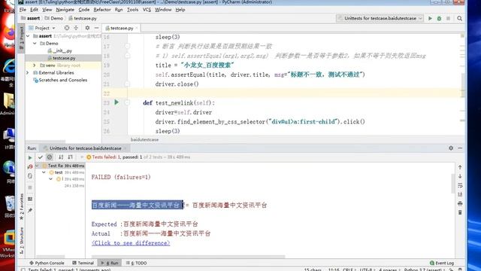The height and width of the screenshot is (271, 481).
Task: Close the testcase.py editor tab
Action: pos(137,28)
